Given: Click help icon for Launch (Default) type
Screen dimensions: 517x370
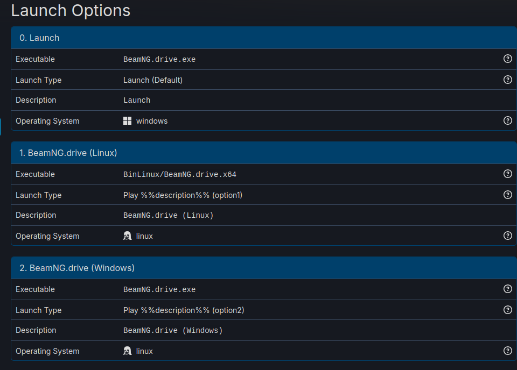Looking at the screenshot, I should 507,80.
